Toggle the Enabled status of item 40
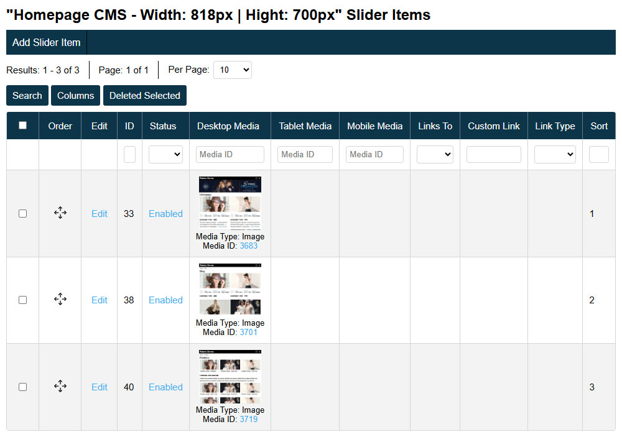 [x=165, y=387]
